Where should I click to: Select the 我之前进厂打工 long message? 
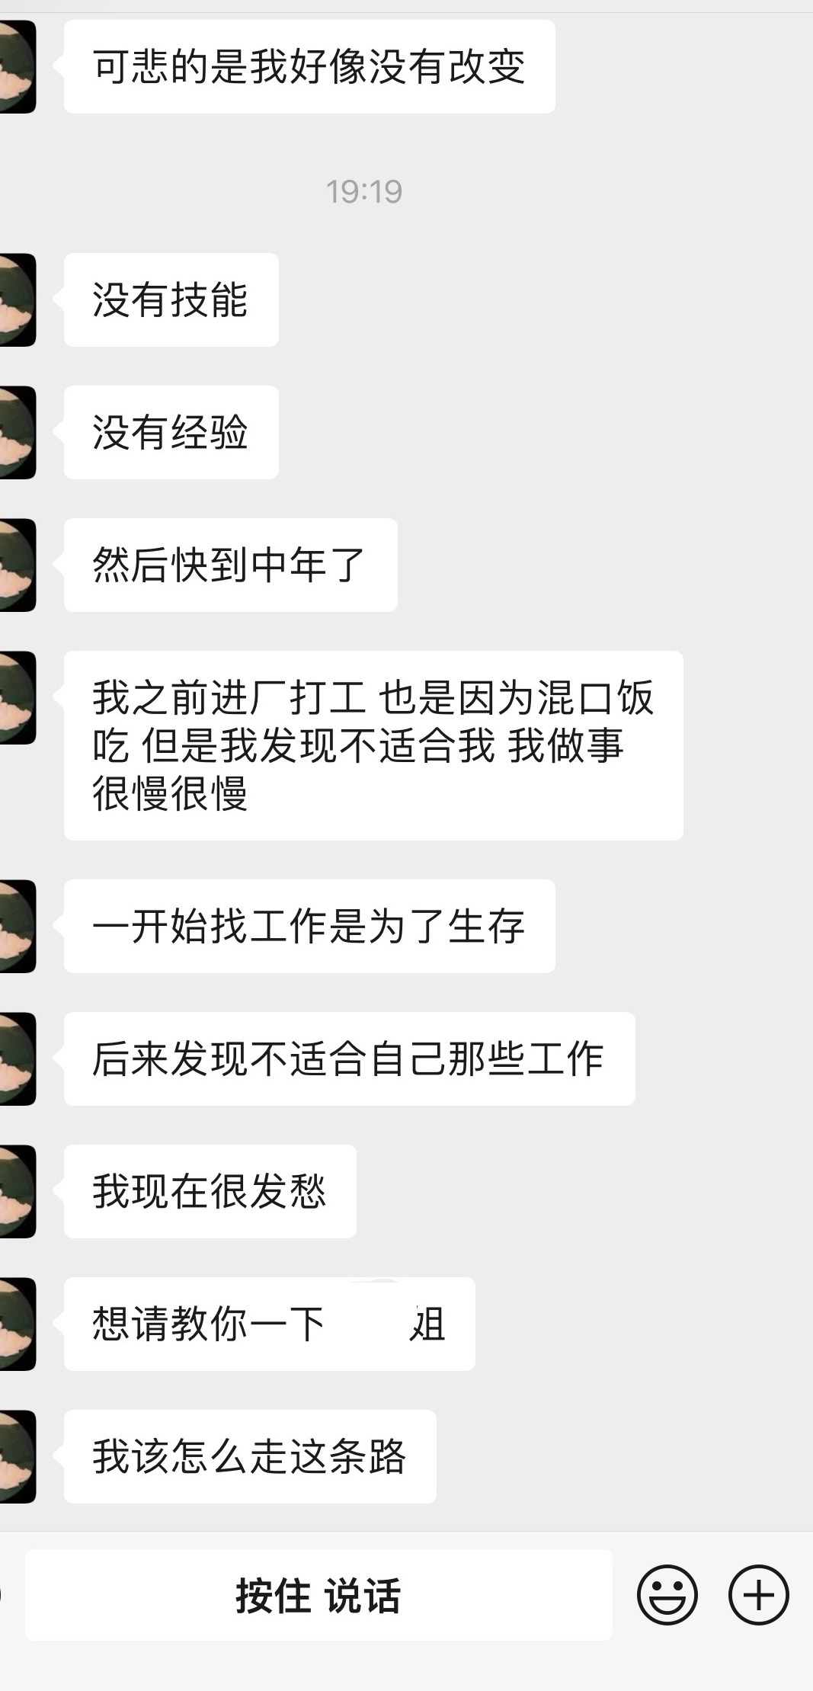coord(373,745)
